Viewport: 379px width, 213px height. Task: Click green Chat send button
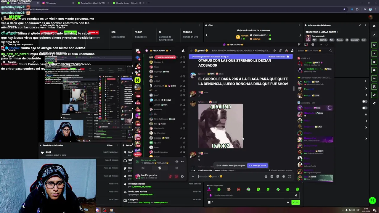click(x=296, y=202)
